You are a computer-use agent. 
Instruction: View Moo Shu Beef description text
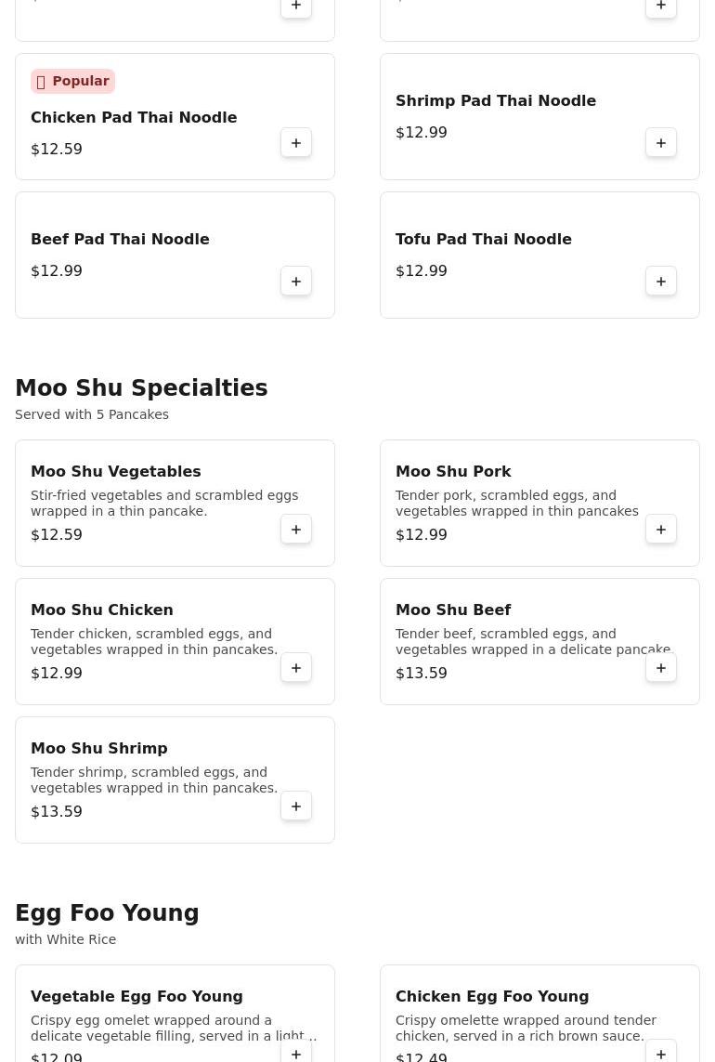coord(532,642)
